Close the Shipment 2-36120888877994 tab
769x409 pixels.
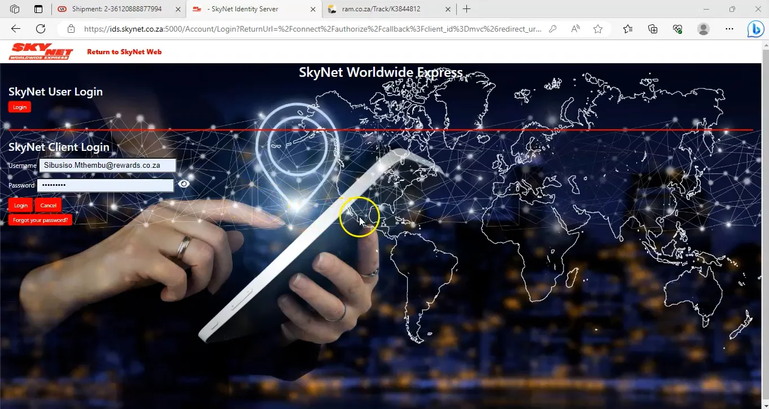[x=178, y=9]
